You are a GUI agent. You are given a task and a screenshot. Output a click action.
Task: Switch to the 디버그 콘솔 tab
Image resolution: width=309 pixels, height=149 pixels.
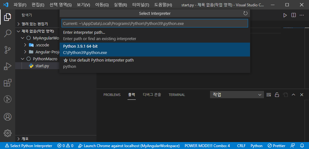(x=152, y=95)
